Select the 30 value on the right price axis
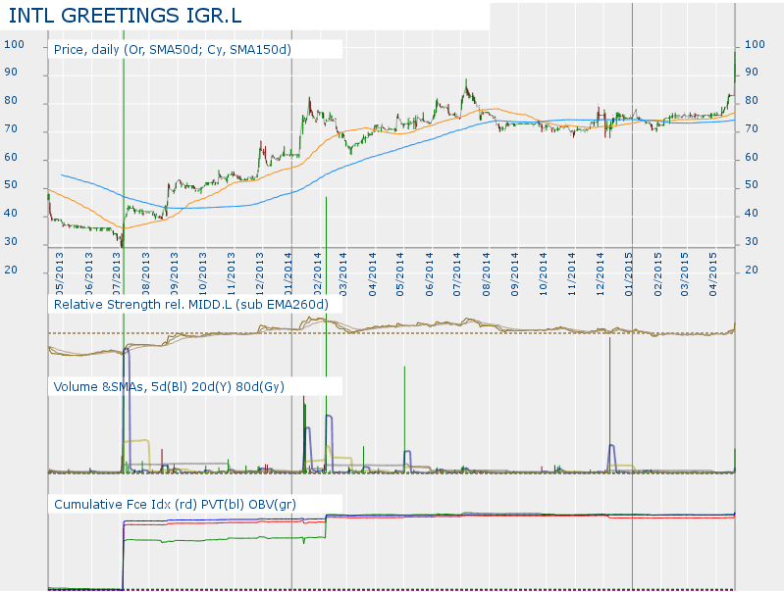This screenshot has height=592, width=784. coord(752,241)
